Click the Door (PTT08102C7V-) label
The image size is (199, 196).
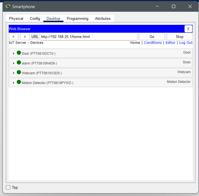coord(39,54)
